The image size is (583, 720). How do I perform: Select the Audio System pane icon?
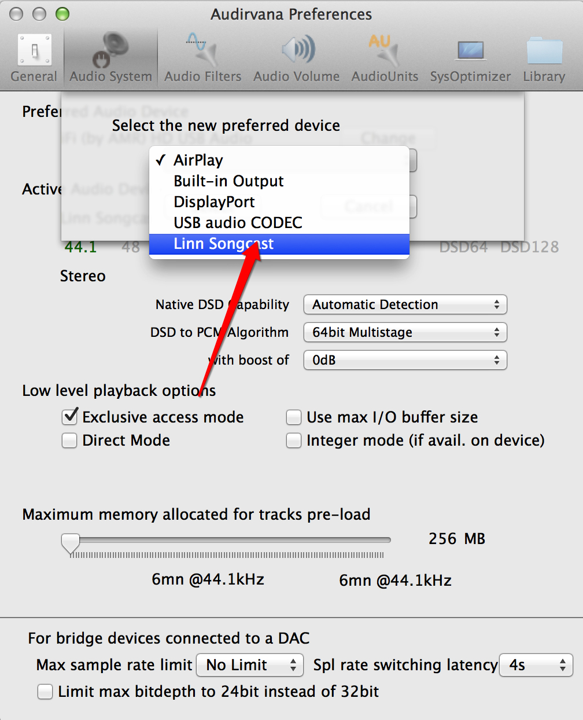(110, 58)
